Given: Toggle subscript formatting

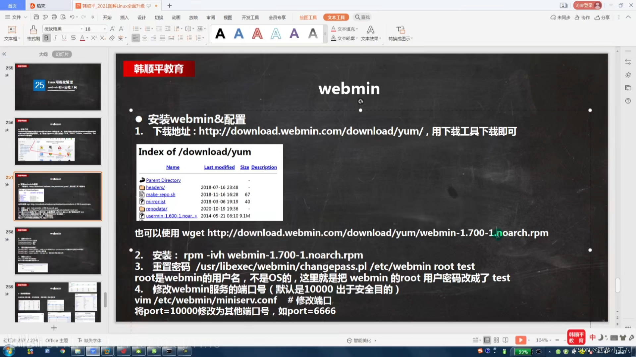Looking at the screenshot, I should coord(103,38).
